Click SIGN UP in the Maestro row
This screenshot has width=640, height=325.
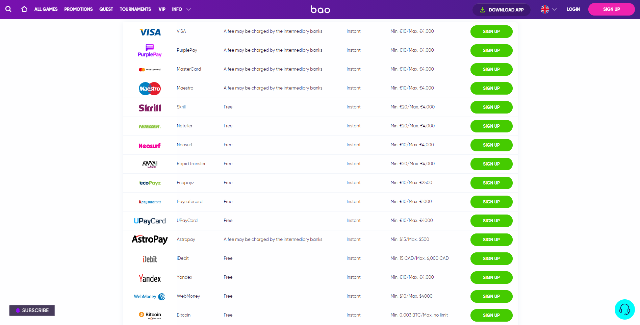point(491,88)
